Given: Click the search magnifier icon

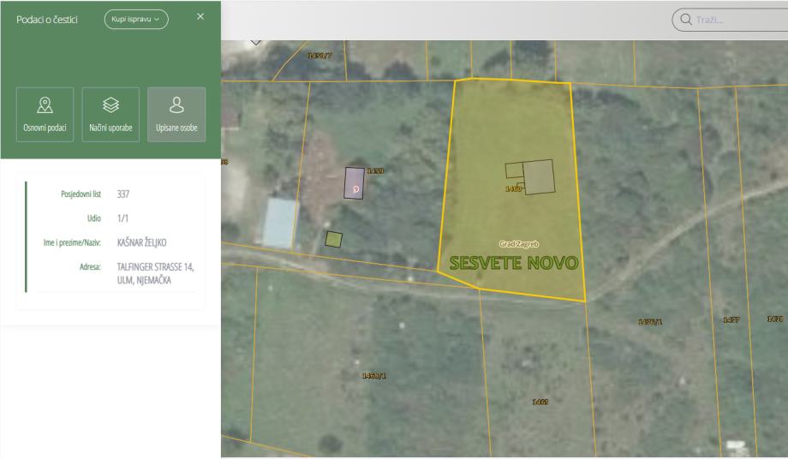Looking at the screenshot, I should [x=685, y=20].
